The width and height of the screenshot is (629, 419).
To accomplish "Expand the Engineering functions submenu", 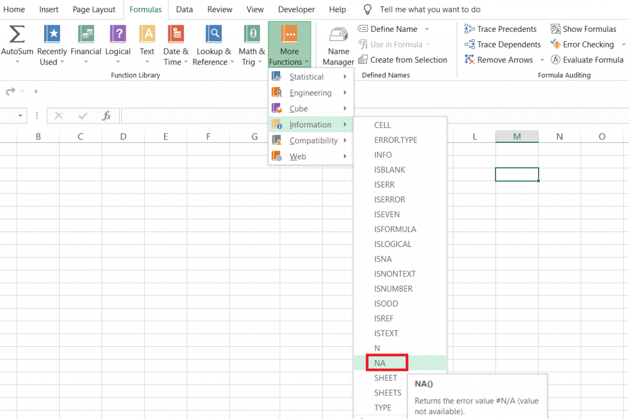I will tap(310, 93).
